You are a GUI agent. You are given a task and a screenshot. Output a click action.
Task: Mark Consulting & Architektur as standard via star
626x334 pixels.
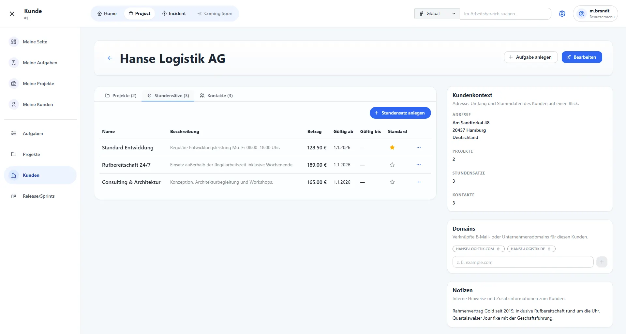(x=392, y=182)
